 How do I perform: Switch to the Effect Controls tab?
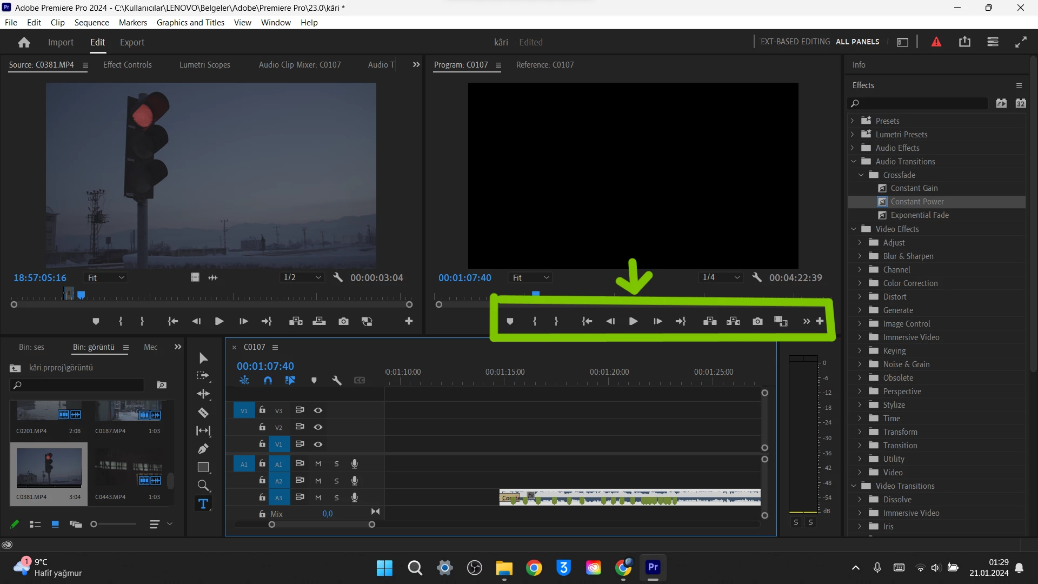(x=128, y=65)
